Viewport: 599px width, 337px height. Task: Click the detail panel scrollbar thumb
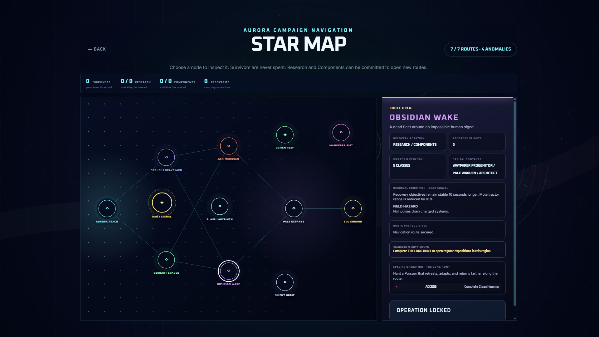(515, 203)
